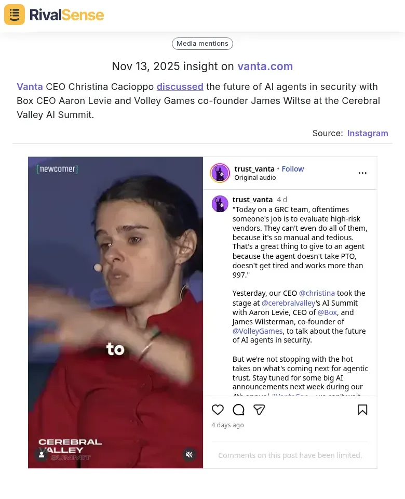Follow the trust_vanta account

[293, 169]
